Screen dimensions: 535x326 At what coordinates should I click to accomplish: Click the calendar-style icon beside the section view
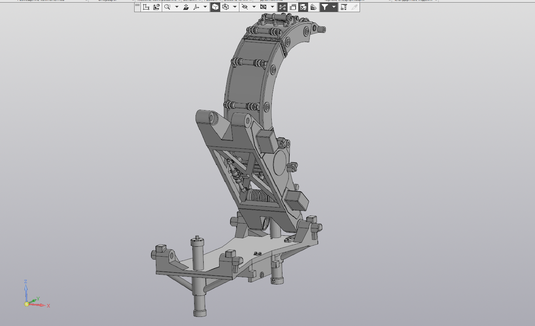pos(293,7)
